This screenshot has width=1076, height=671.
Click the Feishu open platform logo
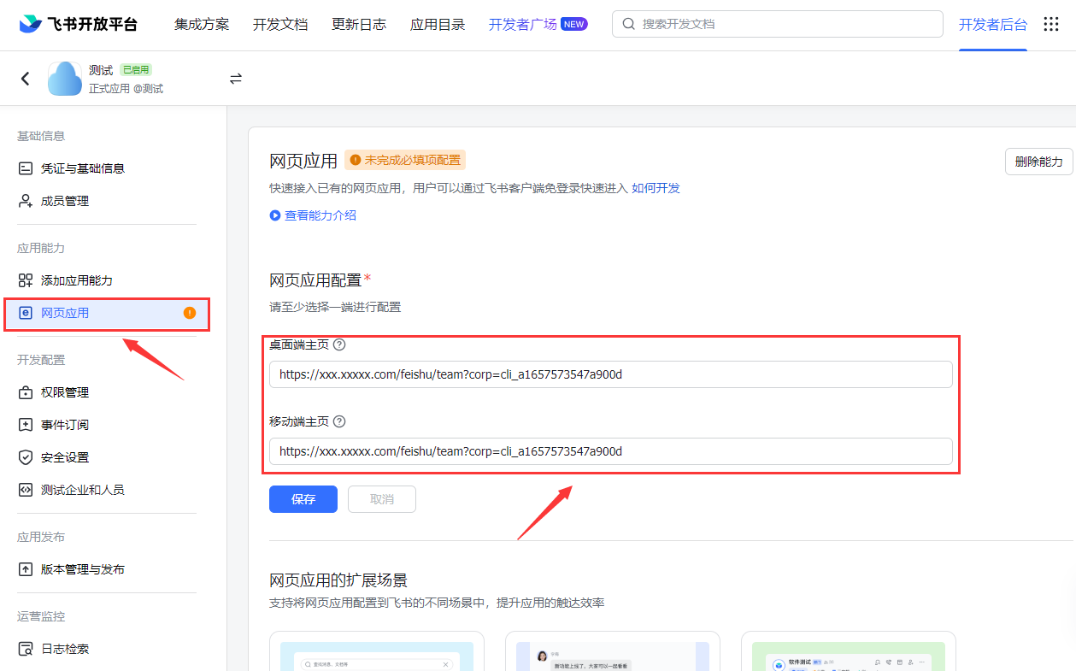point(79,24)
